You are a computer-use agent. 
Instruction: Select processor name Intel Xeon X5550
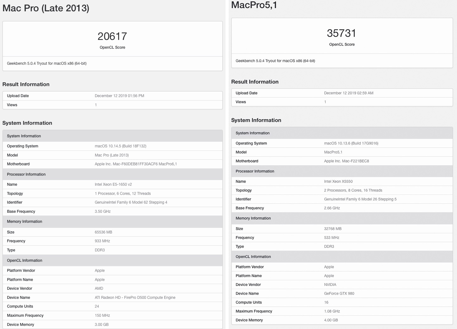[x=338, y=182]
